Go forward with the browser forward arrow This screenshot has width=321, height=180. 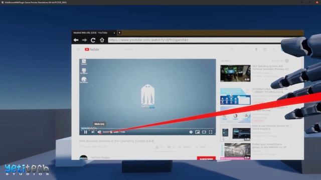(x=84, y=40)
